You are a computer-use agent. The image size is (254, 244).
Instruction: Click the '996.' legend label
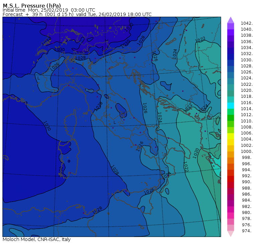tap(247, 164)
